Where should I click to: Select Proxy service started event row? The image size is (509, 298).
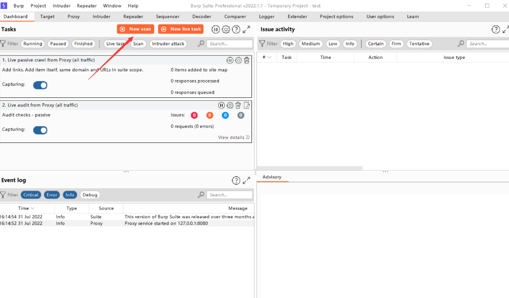[127, 223]
